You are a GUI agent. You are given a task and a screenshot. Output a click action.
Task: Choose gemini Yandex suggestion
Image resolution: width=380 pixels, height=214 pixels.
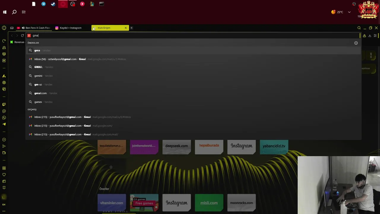[x=193, y=76]
